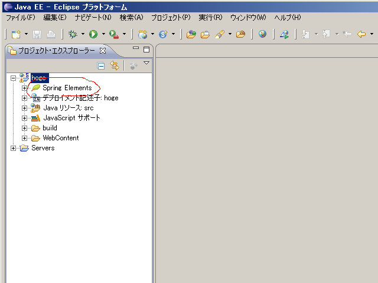
Task: Expand デプロイメント記述子: hoge node
Action: point(24,98)
